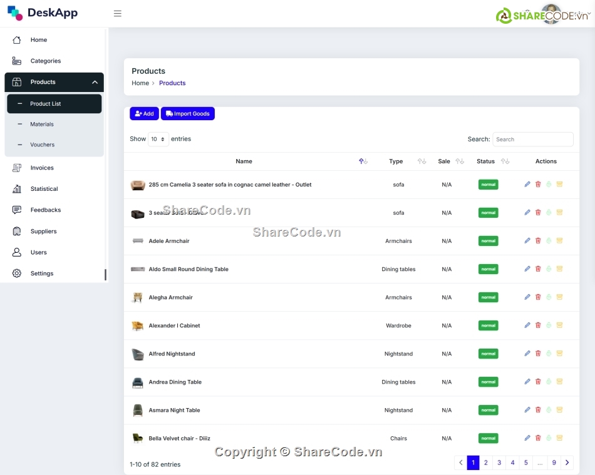
Task: Sort table by Sale column arrows
Action: 460,161
